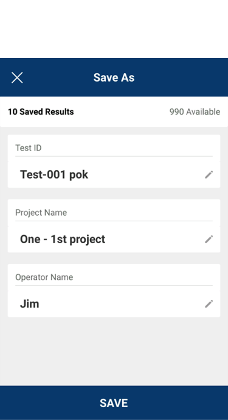
Task: Close the Save As screen with X
Action: [17, 77]
